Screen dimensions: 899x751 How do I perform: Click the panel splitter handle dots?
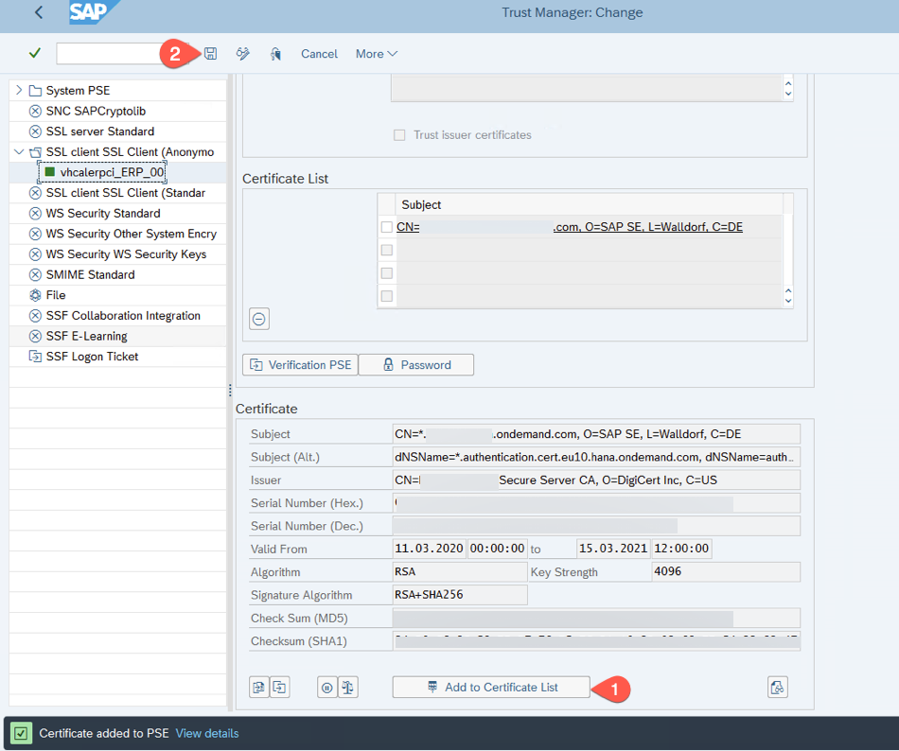(230, 390)
